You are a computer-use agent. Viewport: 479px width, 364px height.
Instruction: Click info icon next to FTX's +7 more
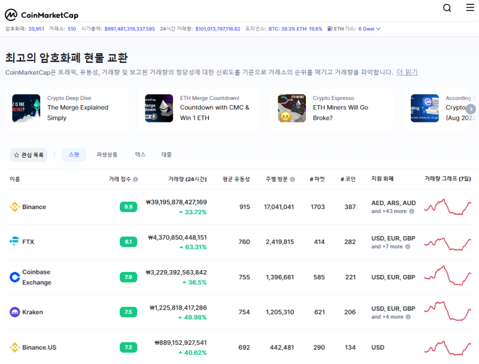pyautogui.click(x=408, y=247)
